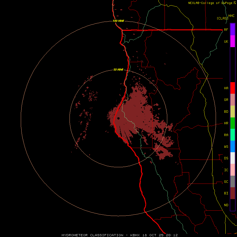The height and width of the screenshot is (237, 237).
Task: Click the radar site black dot marker
Action: click(x=118, y=118)
